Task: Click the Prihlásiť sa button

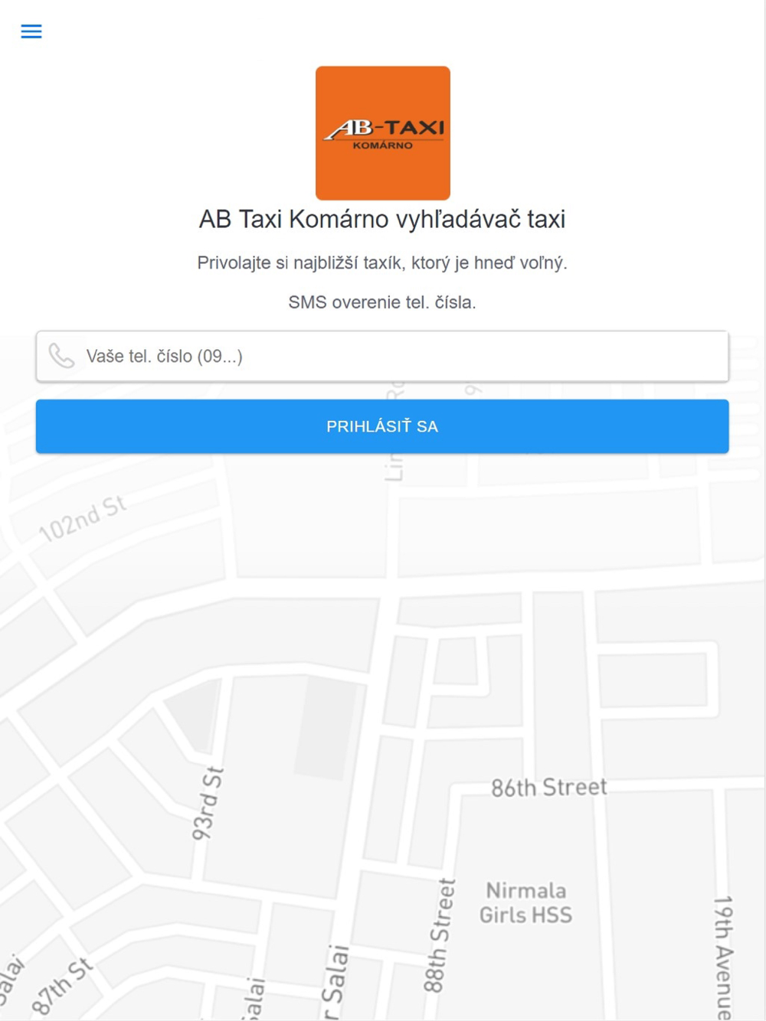Action: tap(382, 426)
